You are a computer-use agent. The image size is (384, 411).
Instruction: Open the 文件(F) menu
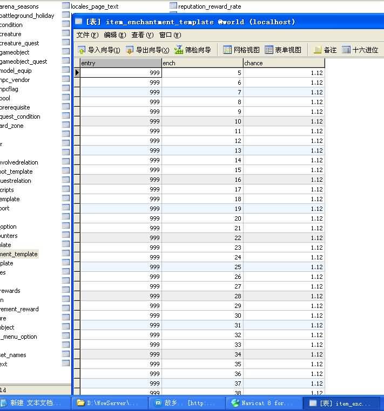click(x=87, y=35)
